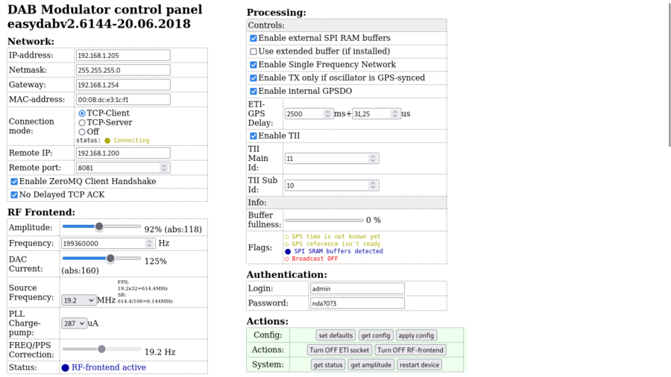Open the Source Frequency 19.2 dropdown

click(78, 300)
